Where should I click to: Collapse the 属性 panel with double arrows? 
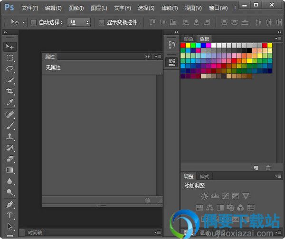coord(147,57)
